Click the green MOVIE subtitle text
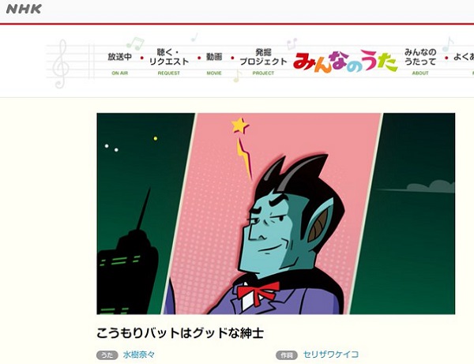The height and width of the screenshot is (364, 474). pos(214,73)
